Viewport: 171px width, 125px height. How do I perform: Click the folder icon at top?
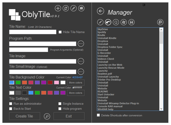pyautogui.click(x=81, y=8)
